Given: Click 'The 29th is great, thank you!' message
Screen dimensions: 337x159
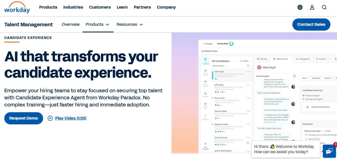Looking at the screenshot, I should (269, 128).
